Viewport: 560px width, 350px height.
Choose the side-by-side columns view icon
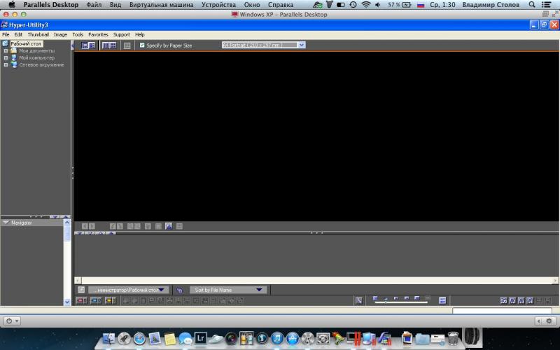pos(106,45)
